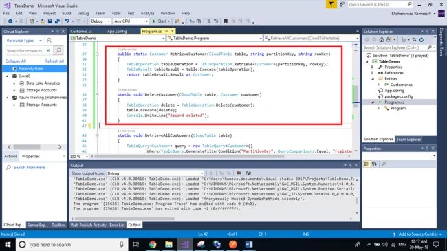Toggle auto-hide pin on Solution Explorer panel
447x251 pixels.
(x=427, y=32)
